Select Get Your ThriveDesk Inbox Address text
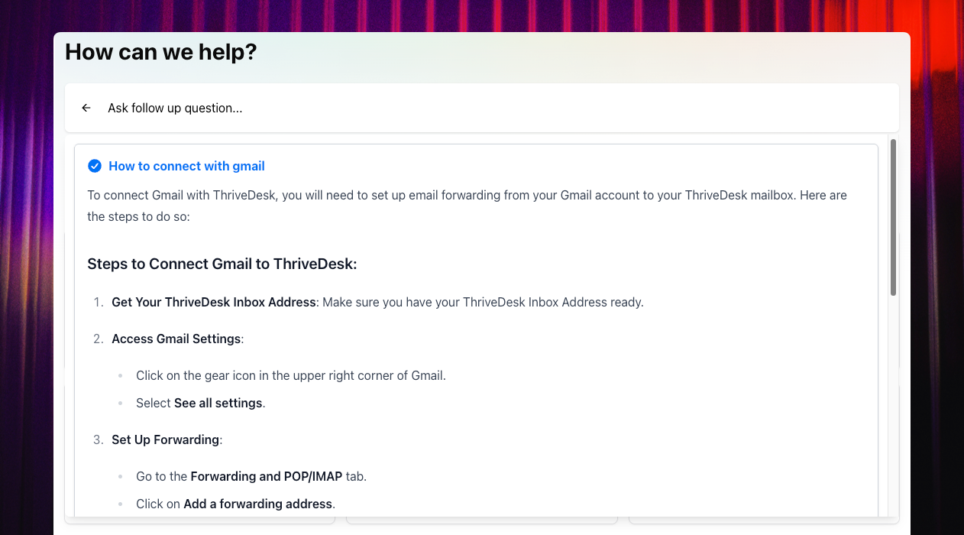The image size is (964, 535). [x=214, y=302]
